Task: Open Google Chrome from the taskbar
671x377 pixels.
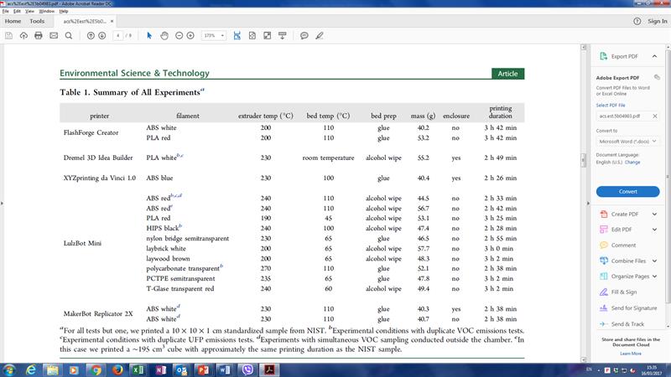Action: point(96,369)
